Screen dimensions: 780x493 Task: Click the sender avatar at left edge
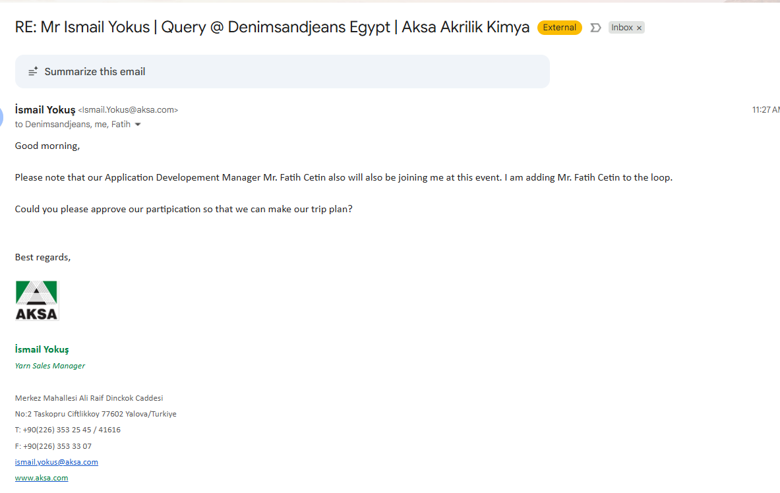click(x=2, y=118)
